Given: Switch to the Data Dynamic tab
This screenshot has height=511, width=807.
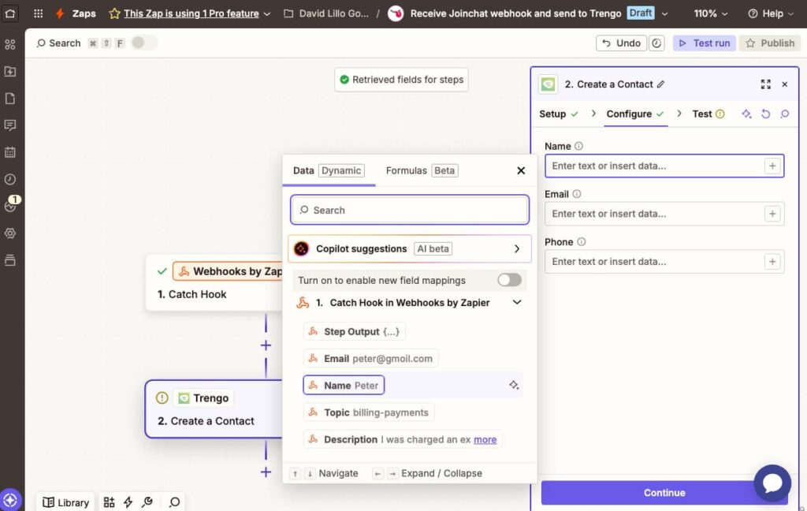Looking at the screenshot, I should click(329, 170).
